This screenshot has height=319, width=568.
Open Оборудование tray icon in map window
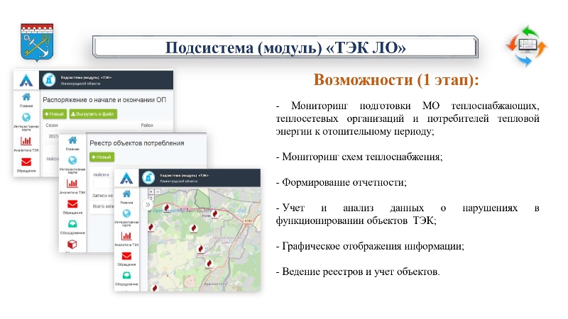[x=126, y=276]
